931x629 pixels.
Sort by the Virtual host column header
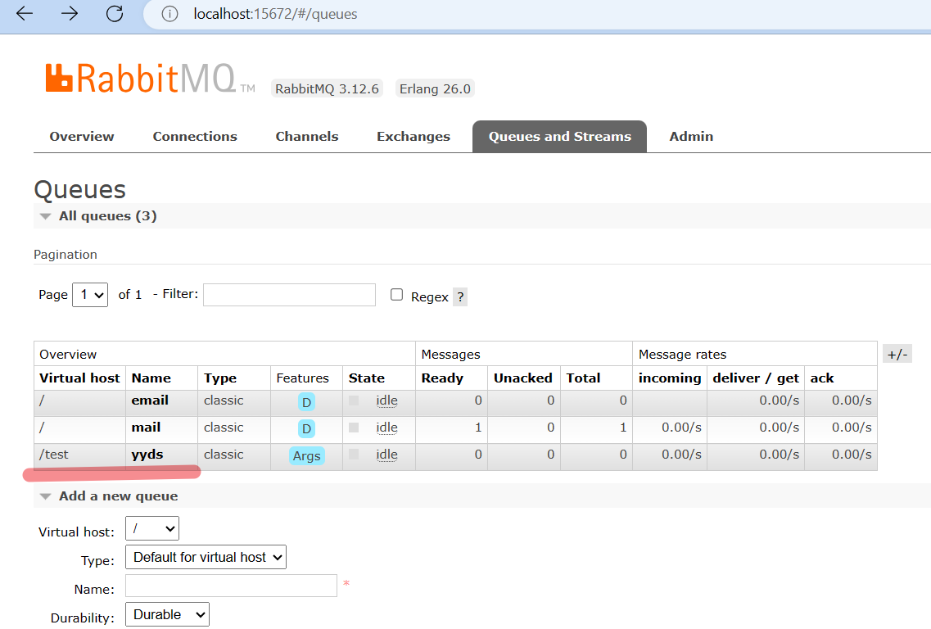click(79, 378)
